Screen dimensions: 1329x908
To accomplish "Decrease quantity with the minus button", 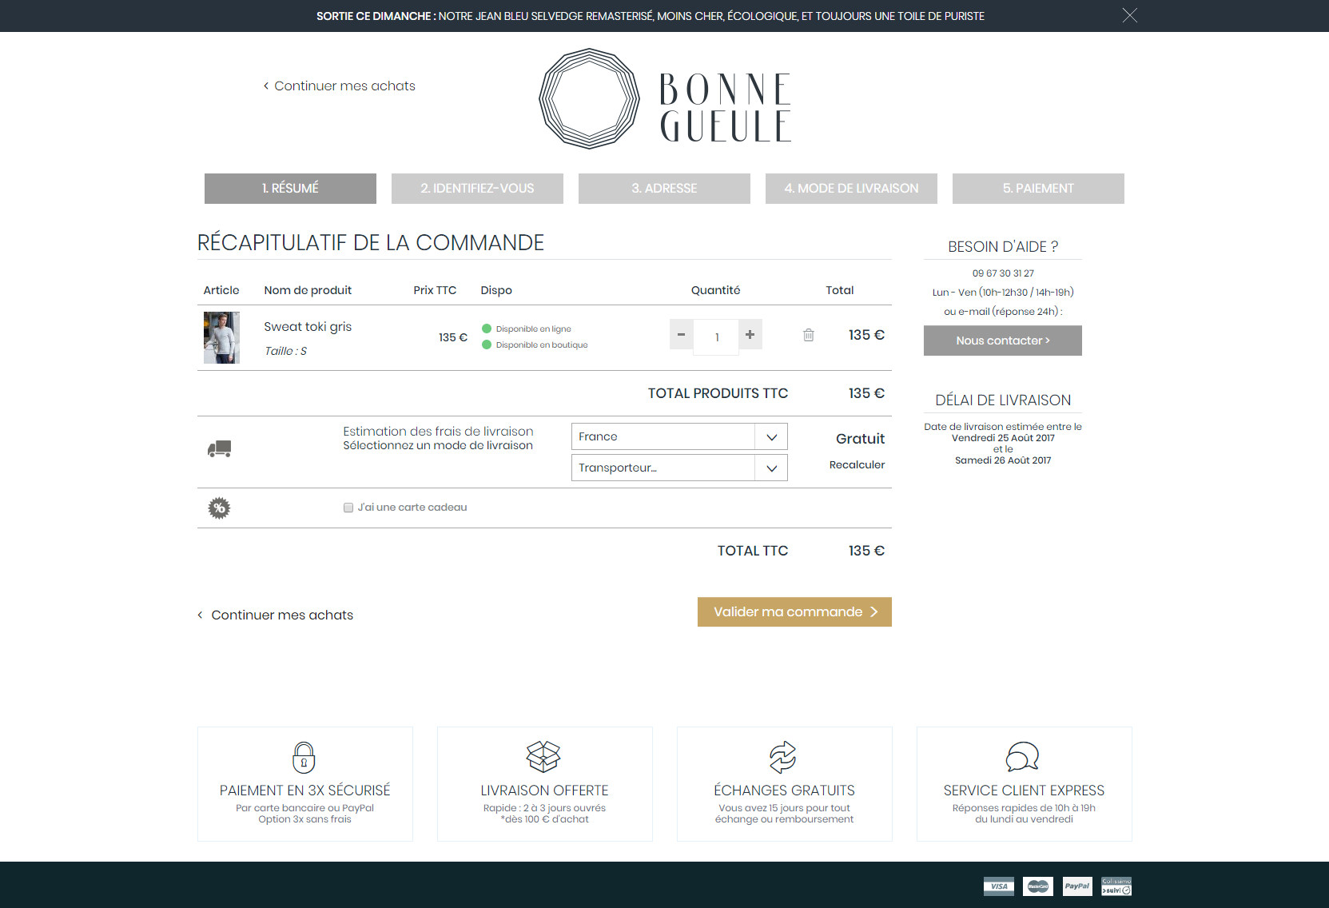I will [681, 335].
